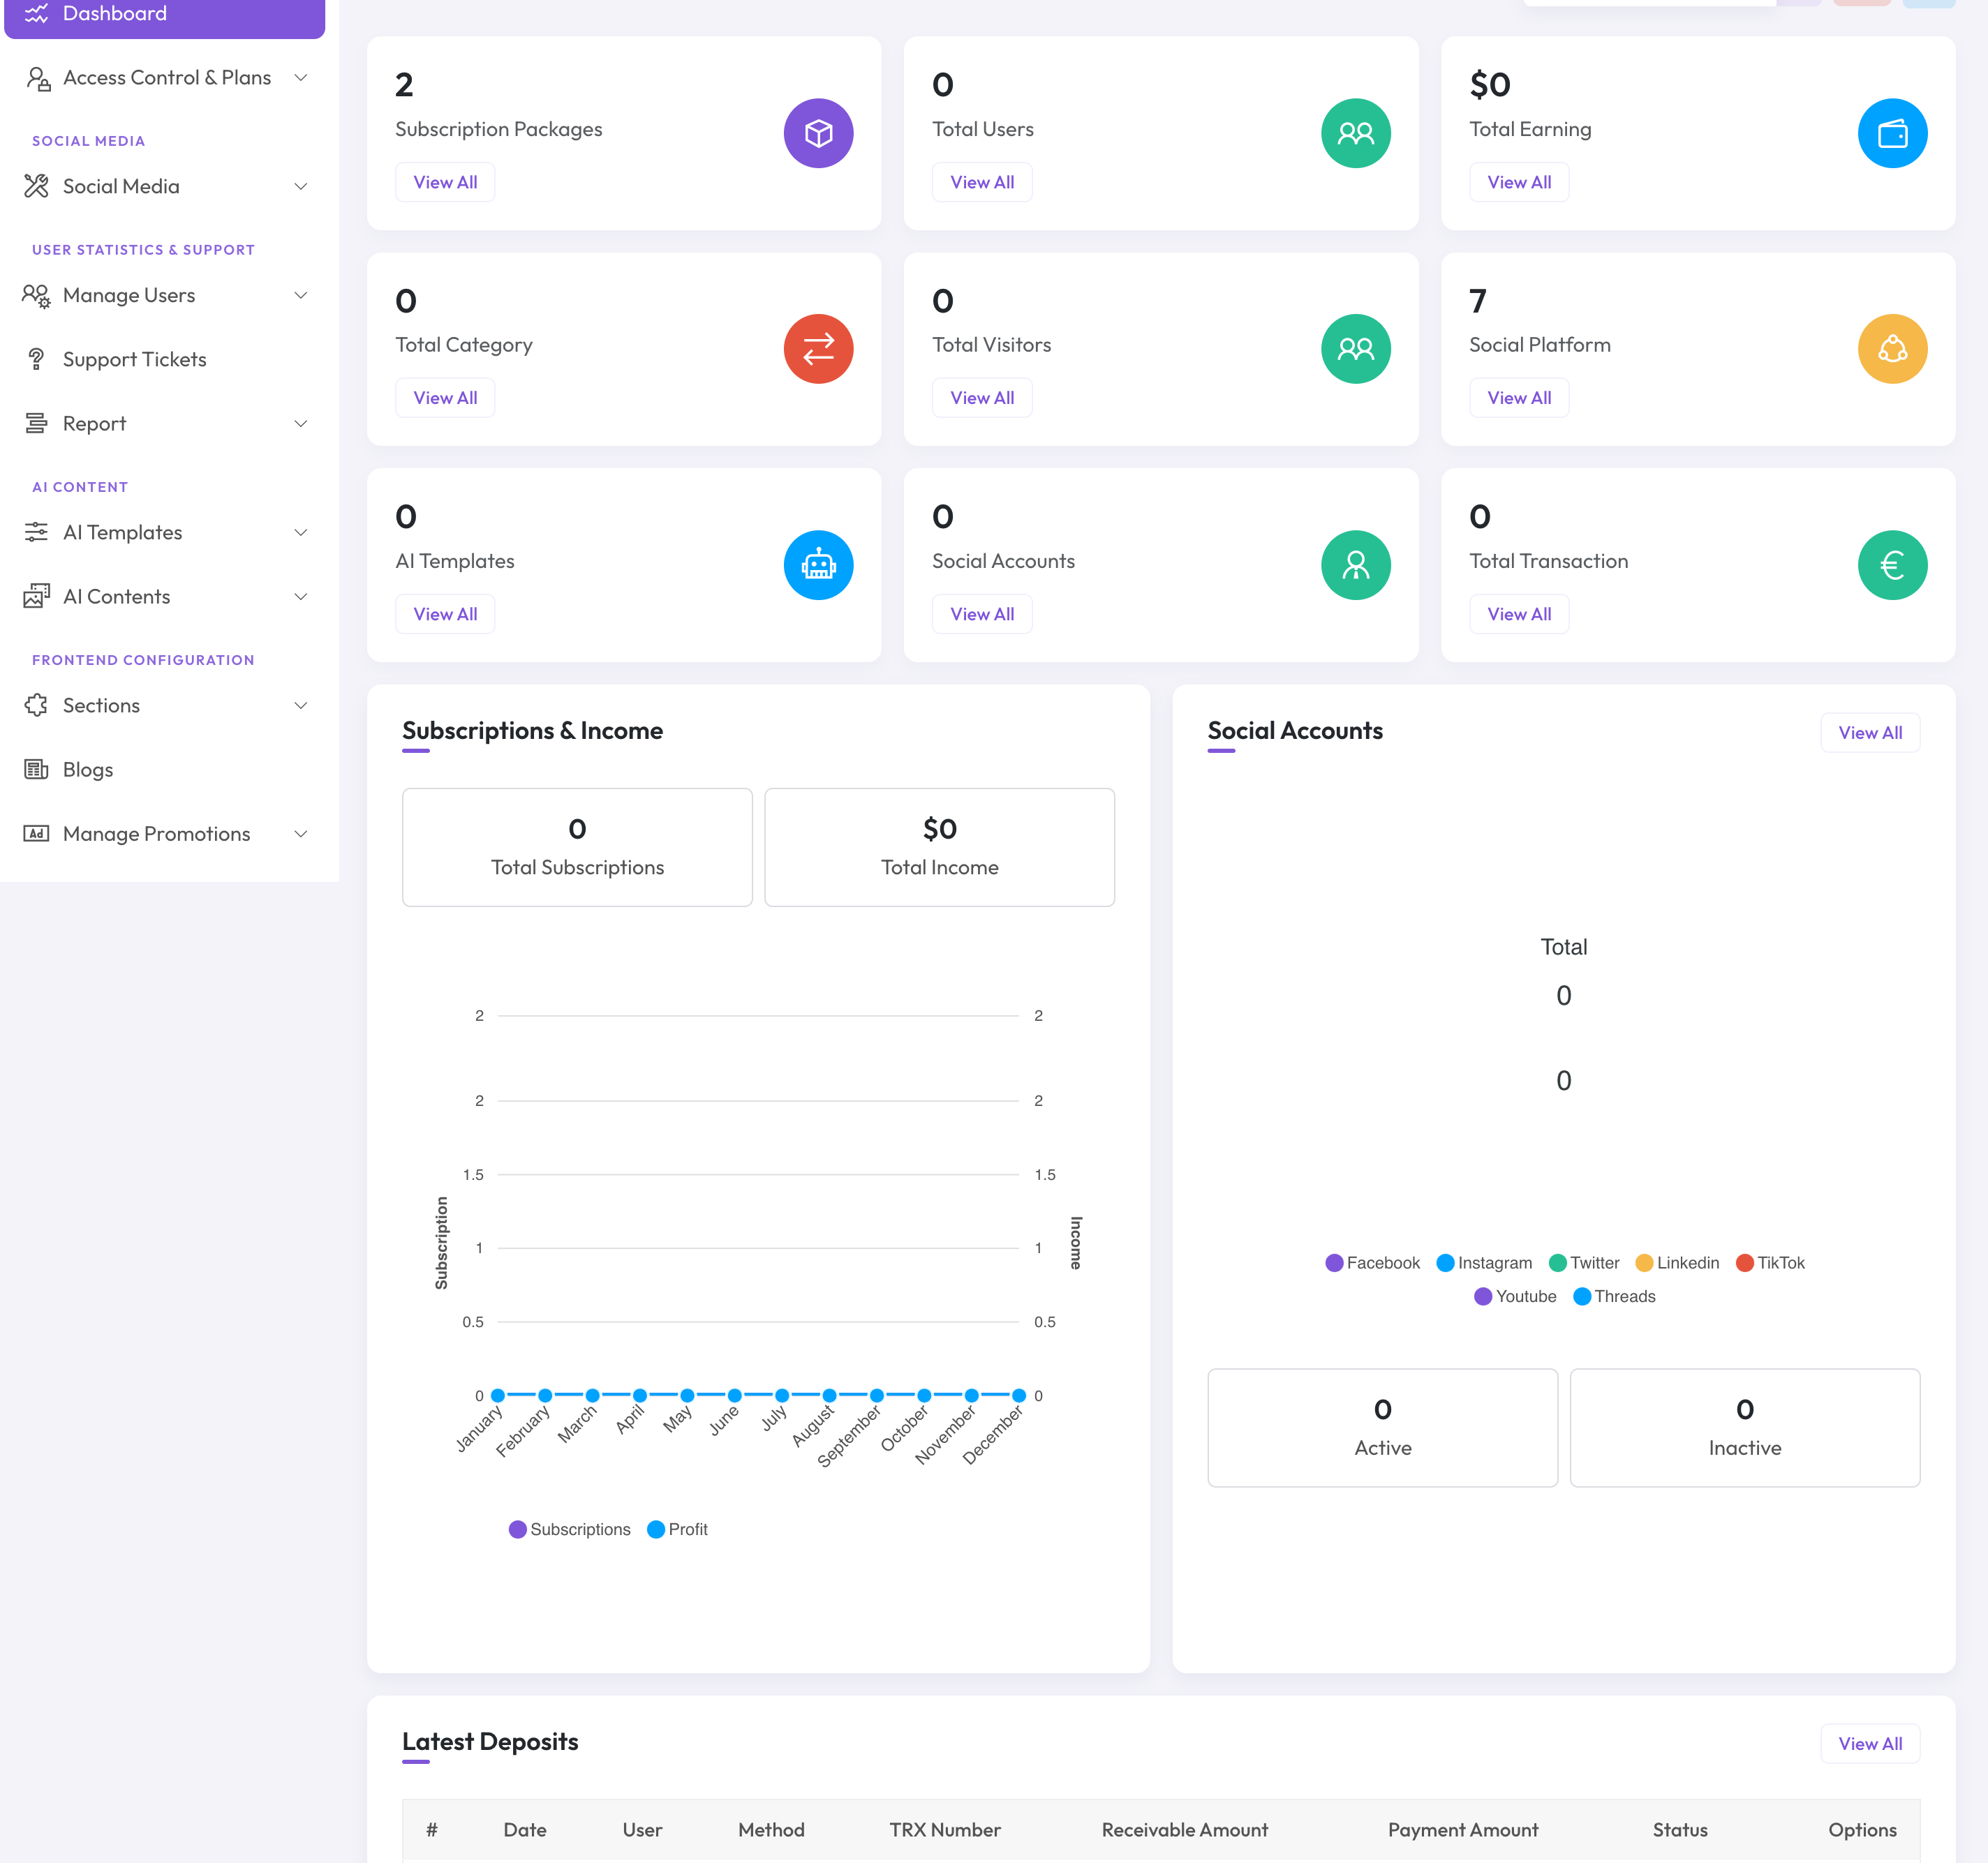Toggle Facebook in Social Accounts legend
Screen dimensions: 1988x1863
(x=1372, y=1262)
